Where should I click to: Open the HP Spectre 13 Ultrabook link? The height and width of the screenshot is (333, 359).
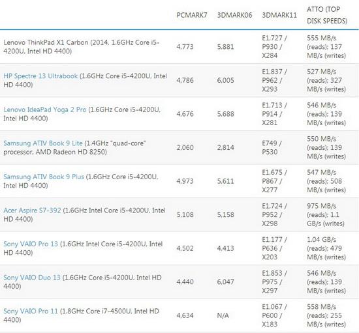coord(40,76)
